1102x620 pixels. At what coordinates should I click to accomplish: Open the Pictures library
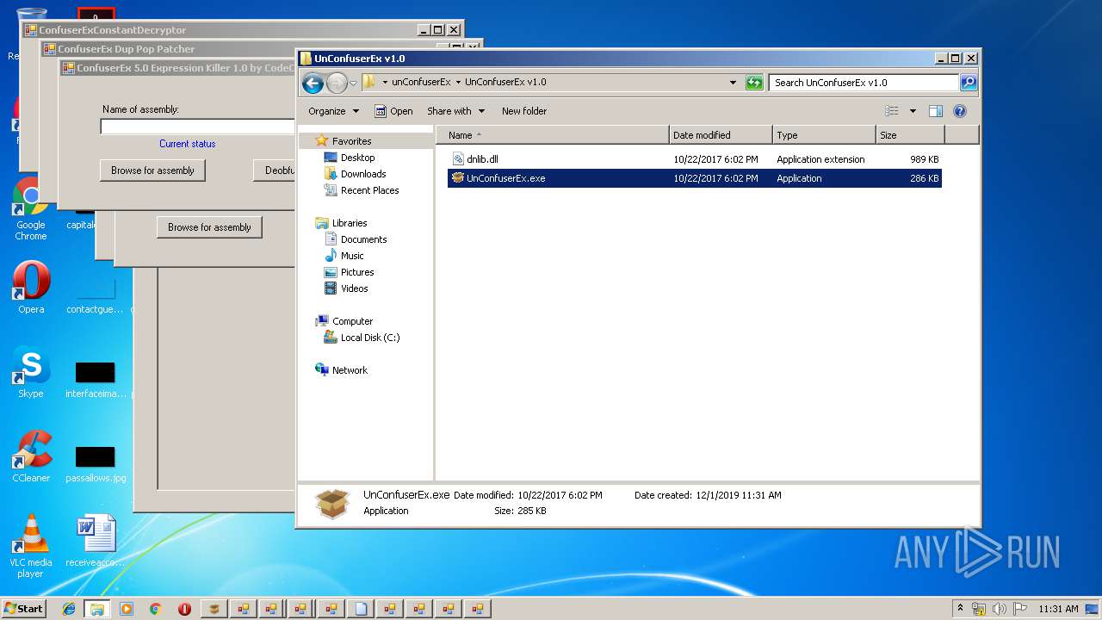(357, 272)
